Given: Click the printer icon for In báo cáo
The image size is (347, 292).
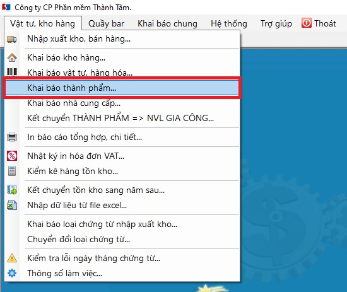Looking at the screenshot, I should [12, 137].
